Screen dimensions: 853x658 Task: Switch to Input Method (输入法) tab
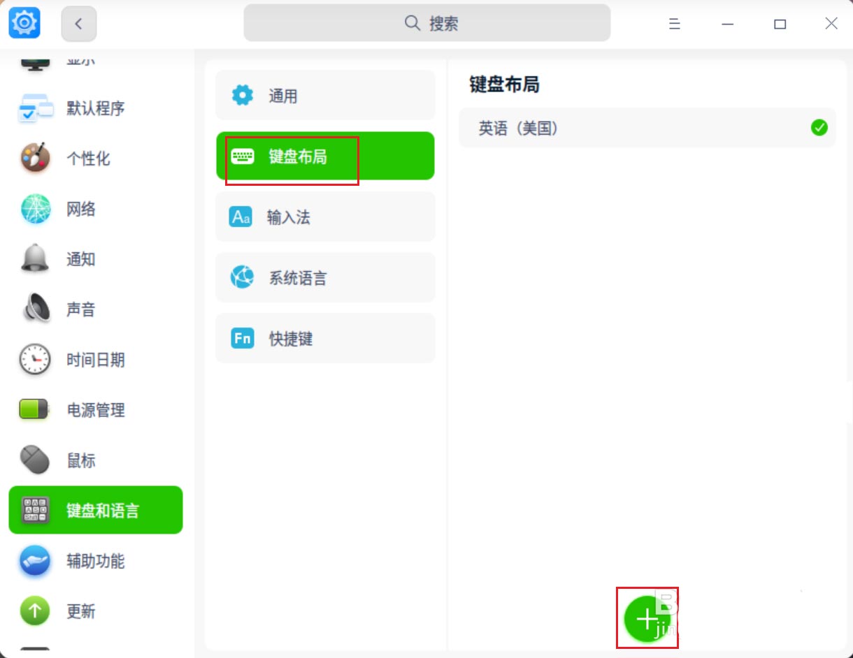tap(325, 217)
